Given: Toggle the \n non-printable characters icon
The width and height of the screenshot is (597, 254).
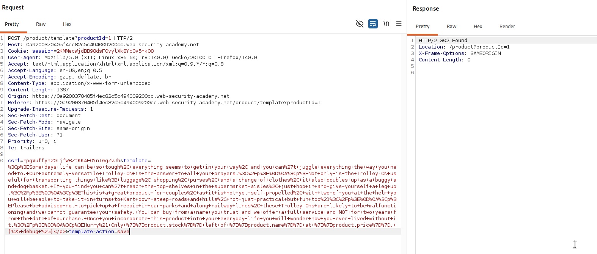Looking at the screenshot, I should coord(386,24).
